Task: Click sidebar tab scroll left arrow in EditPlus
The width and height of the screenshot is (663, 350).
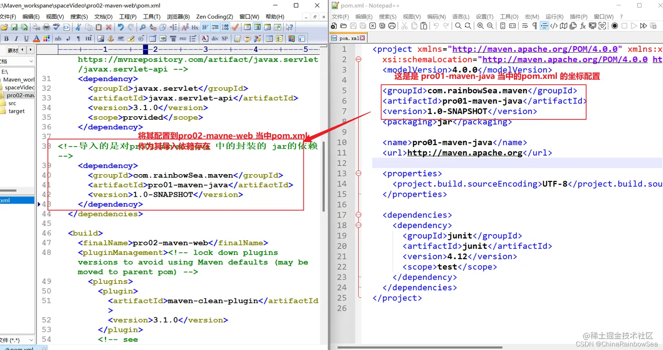Action: (23, 50)
